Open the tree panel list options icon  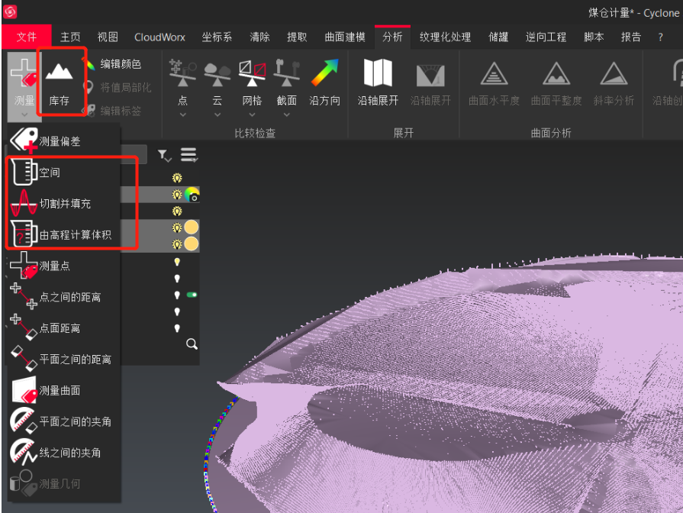[189, 155]
